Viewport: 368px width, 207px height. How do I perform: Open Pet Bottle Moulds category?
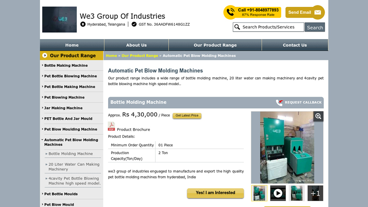coord(61,194)
